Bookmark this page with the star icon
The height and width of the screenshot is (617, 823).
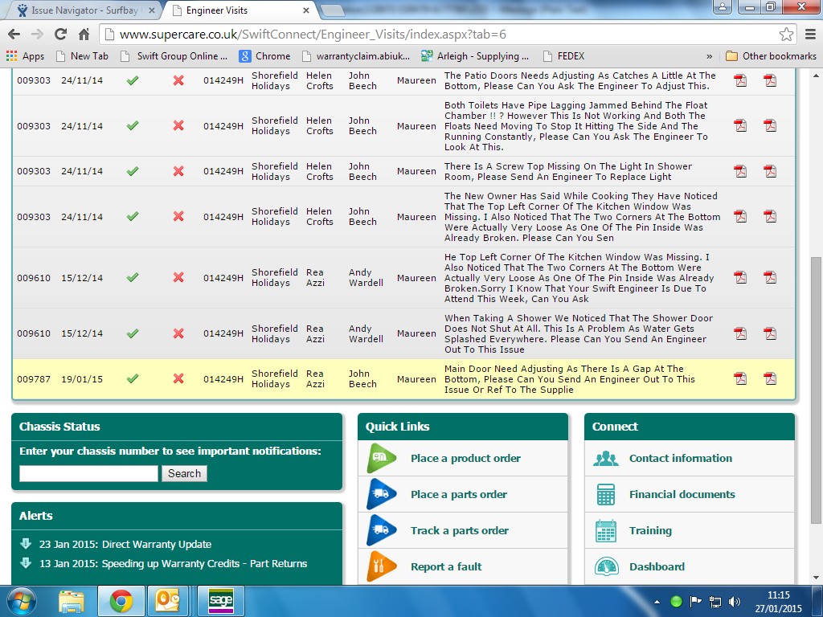pos(786,35)
